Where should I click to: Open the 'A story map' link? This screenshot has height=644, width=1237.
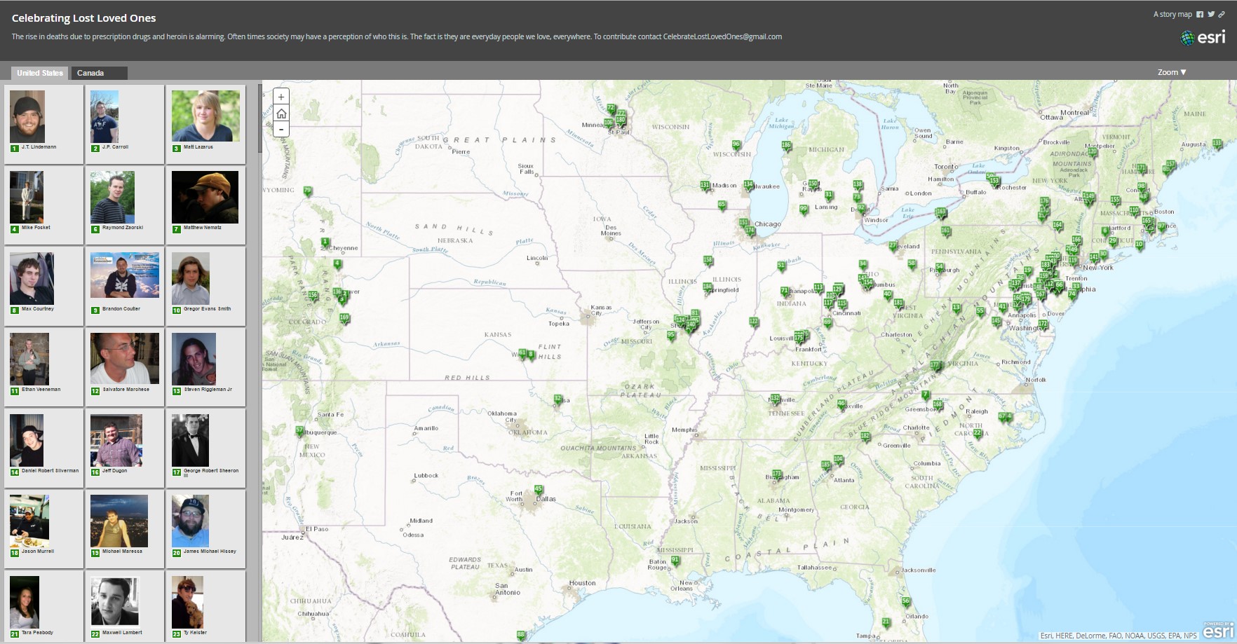click(1172, 14)
